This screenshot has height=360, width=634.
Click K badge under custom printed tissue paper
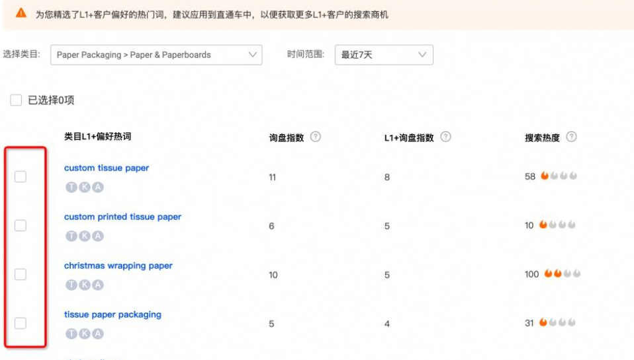(x=85, y=236)
